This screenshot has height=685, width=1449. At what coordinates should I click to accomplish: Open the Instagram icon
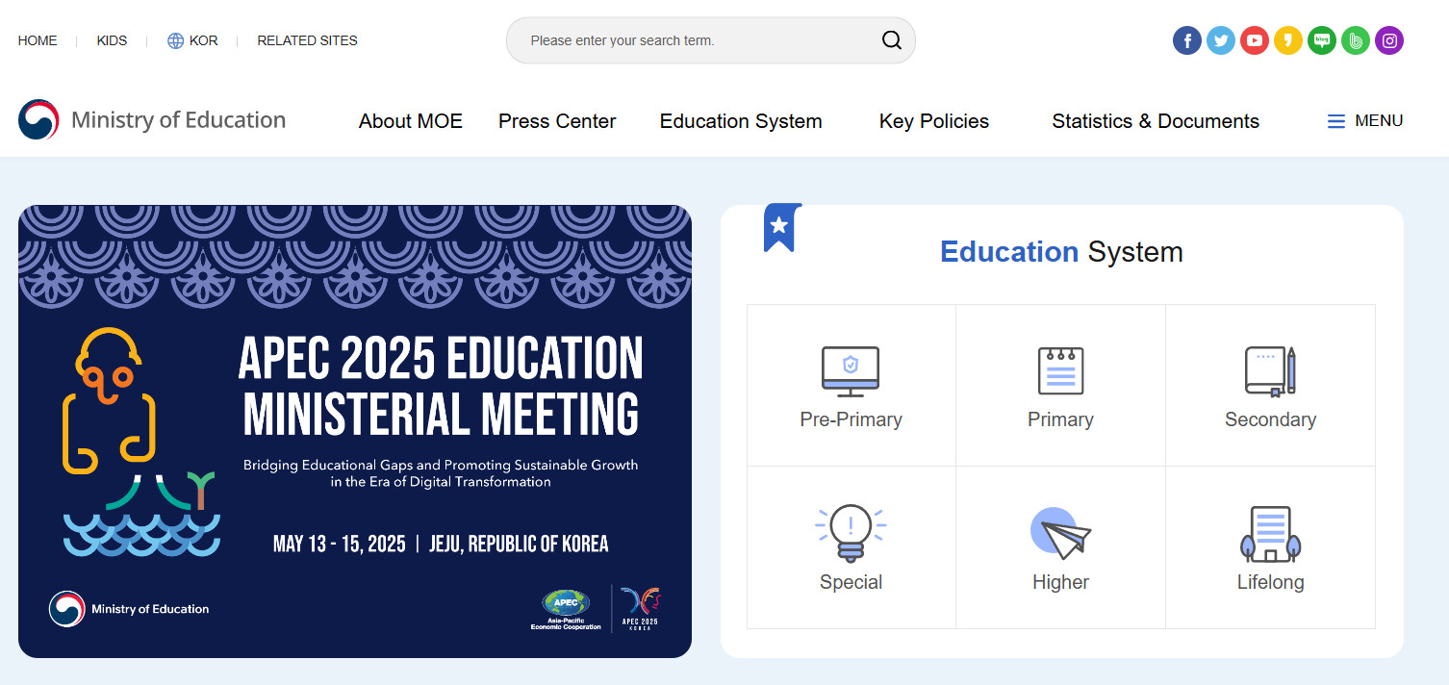click(x=1389, y=40)
